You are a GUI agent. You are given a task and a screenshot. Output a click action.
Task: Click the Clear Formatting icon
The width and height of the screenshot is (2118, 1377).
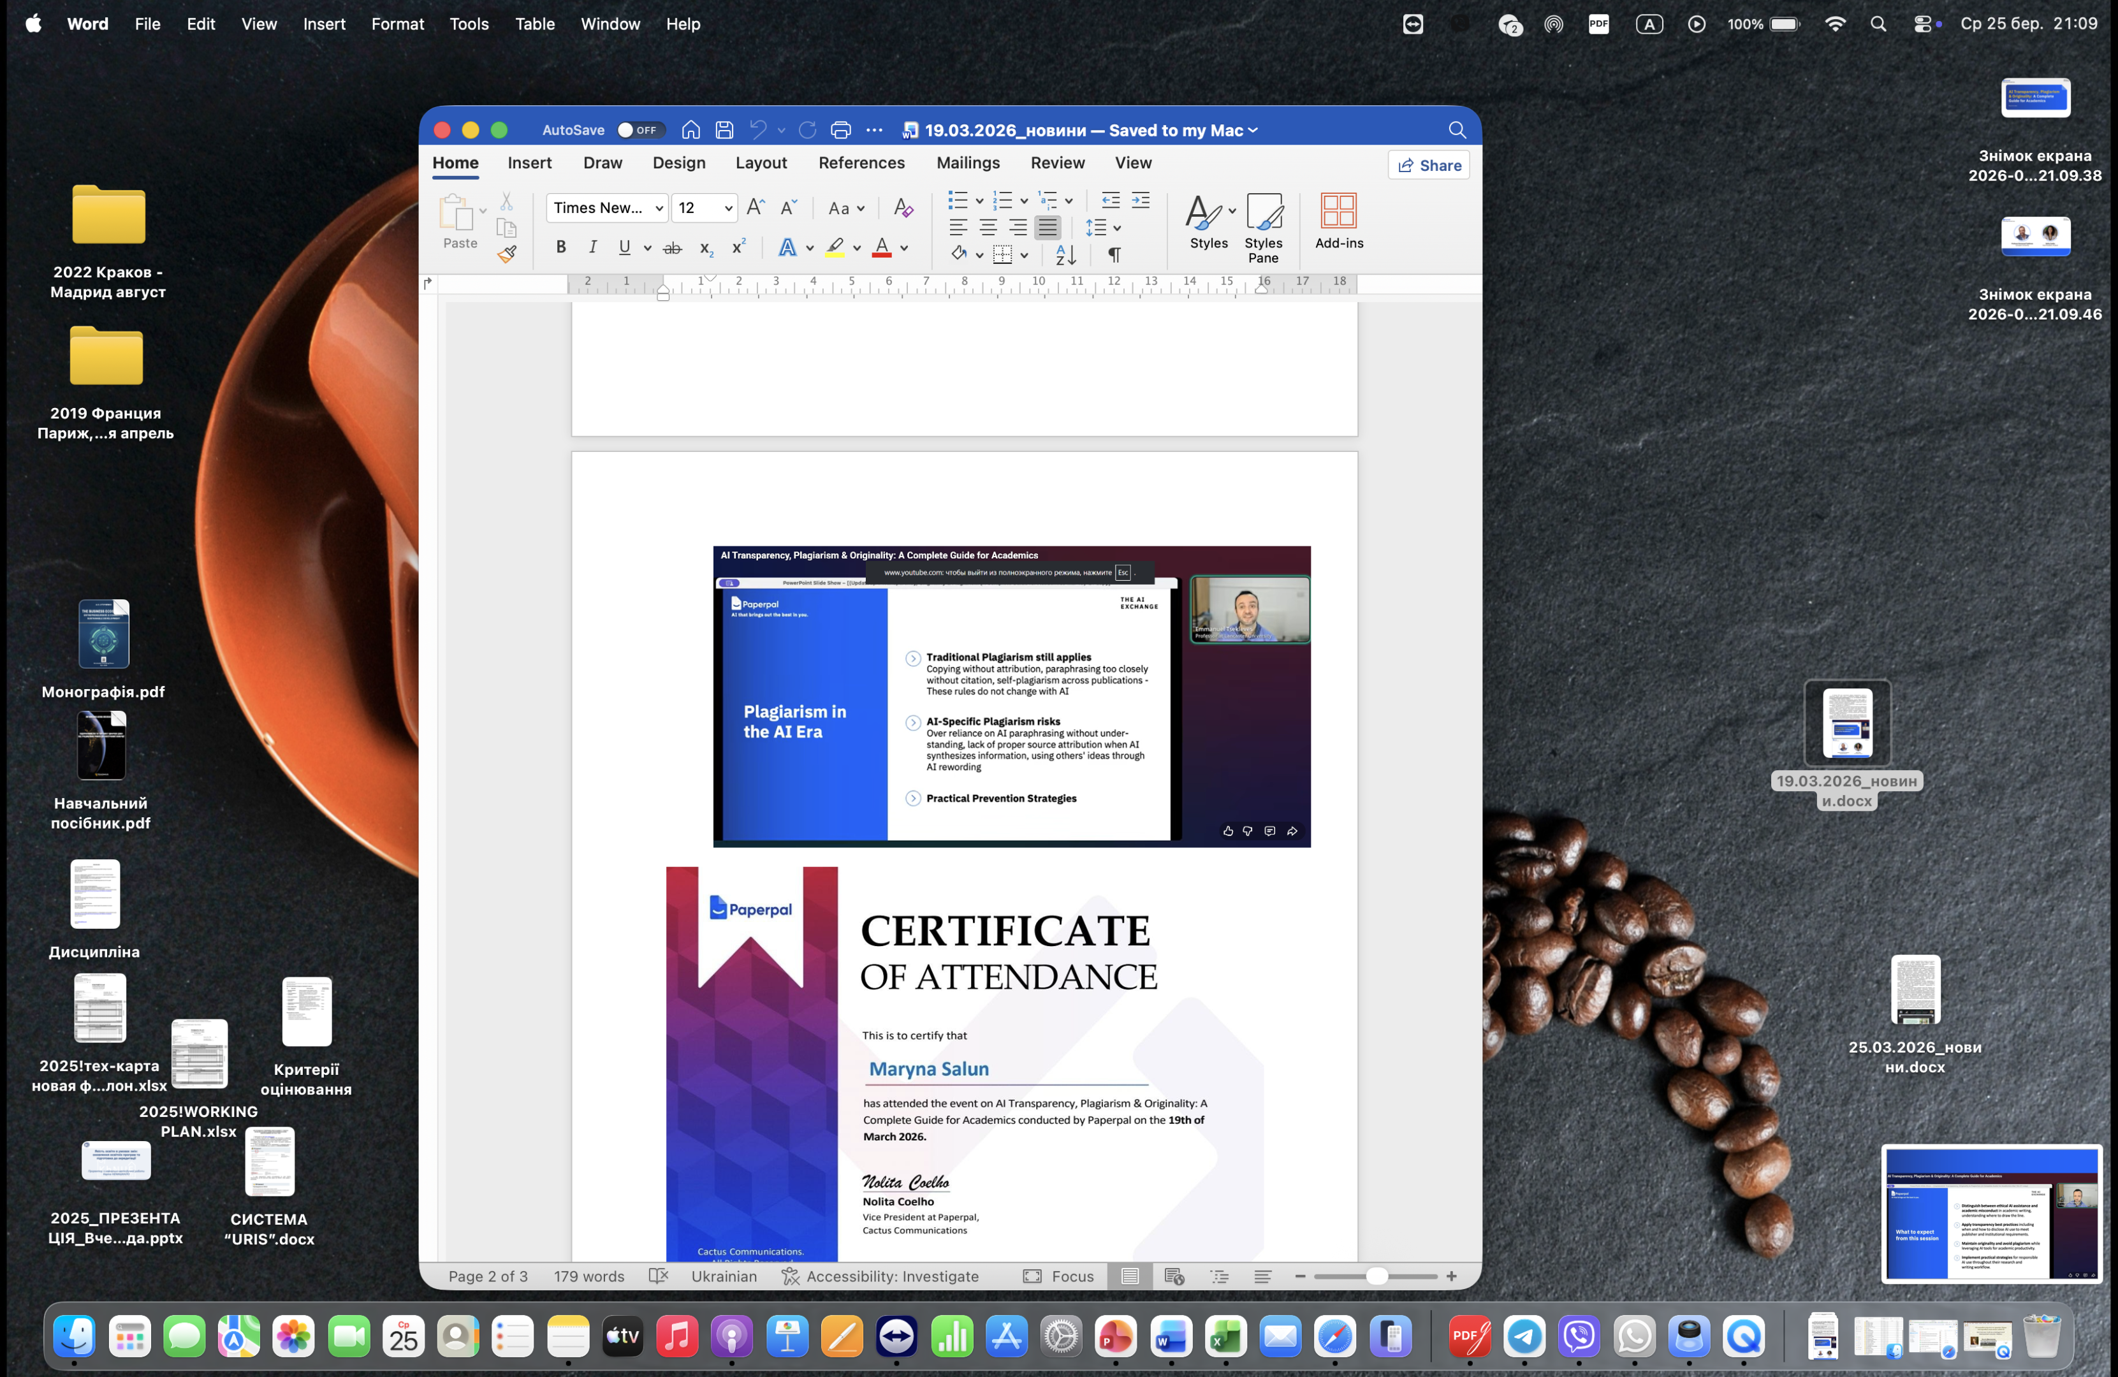pyautogui.click(x=902, y=208)
